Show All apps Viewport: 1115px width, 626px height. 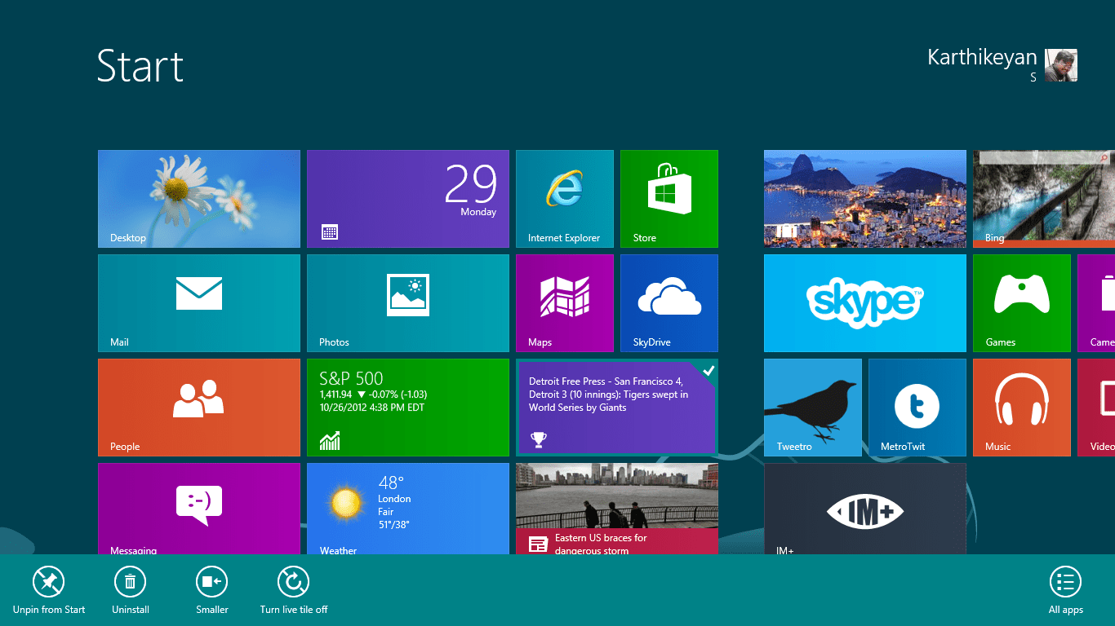click(1066, 590)
